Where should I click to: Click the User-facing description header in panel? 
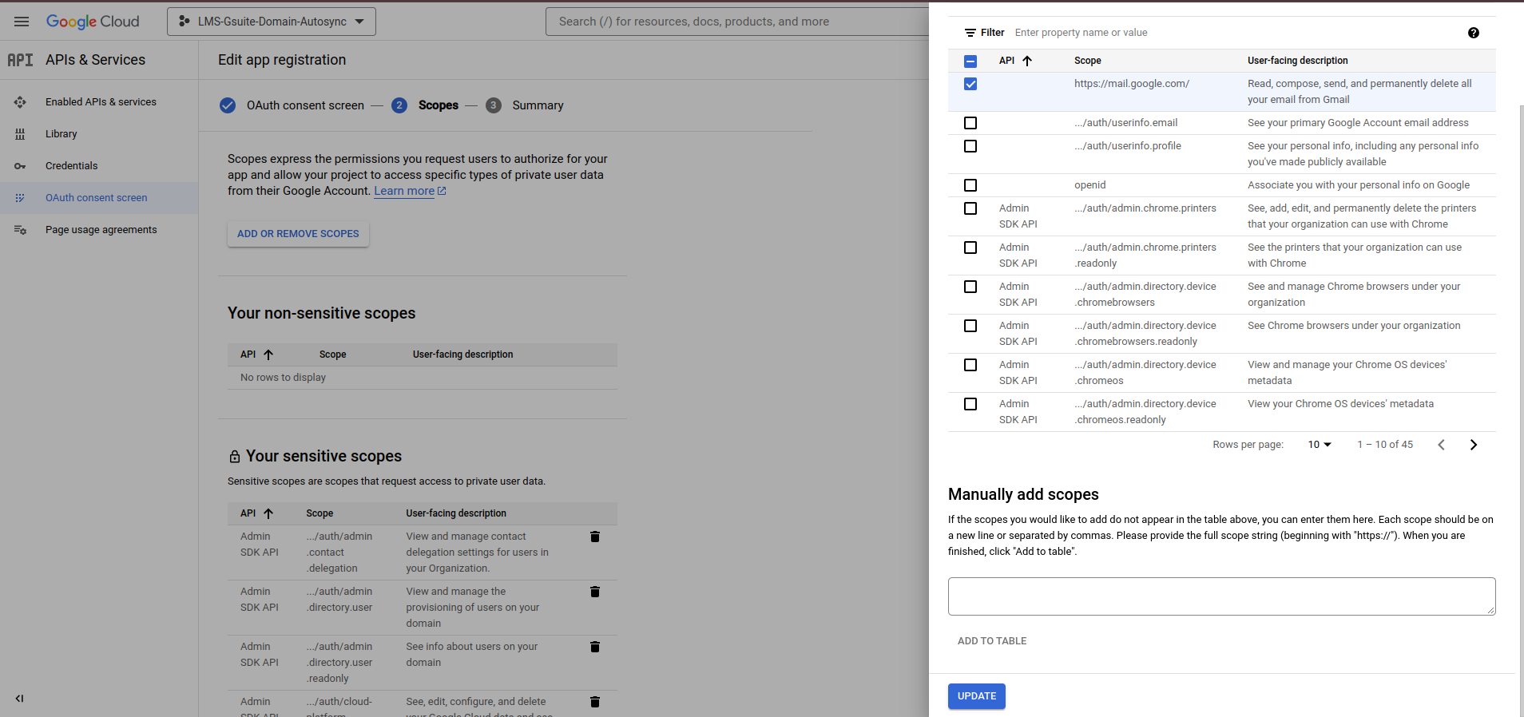tap(1298, 61)
